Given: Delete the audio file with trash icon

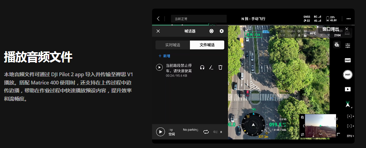Looking at the screenshot, I should [x=220, y=67].
